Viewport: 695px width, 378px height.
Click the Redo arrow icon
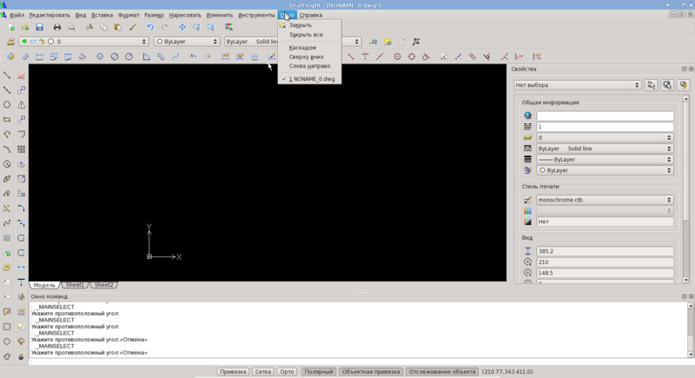(164, 27)
